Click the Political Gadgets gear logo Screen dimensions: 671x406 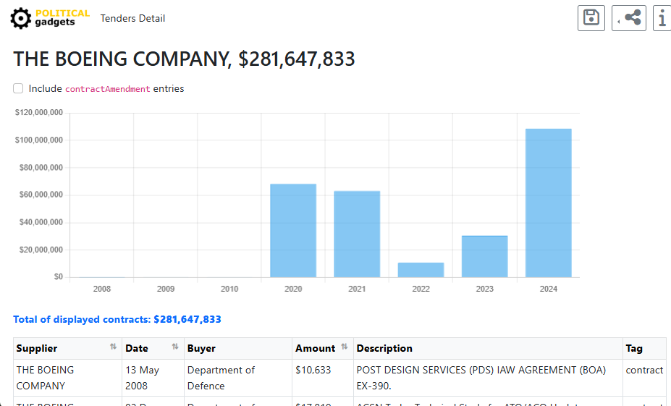(50, 18)
